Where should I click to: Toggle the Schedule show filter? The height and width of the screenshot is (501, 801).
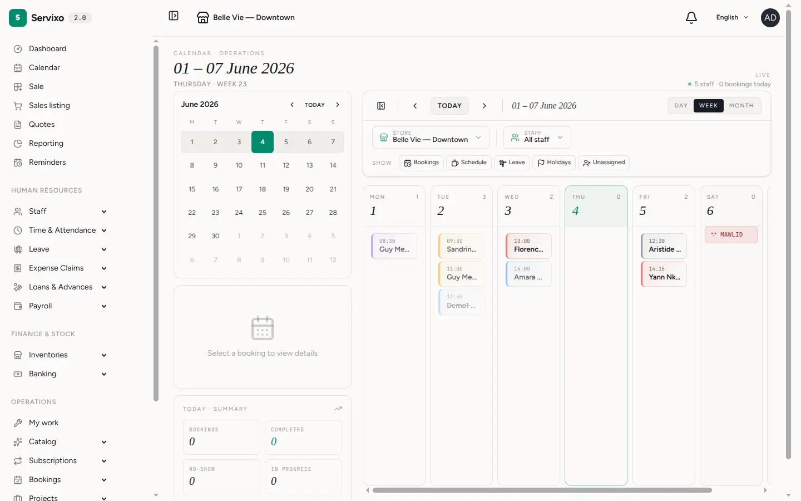(469, 163)
